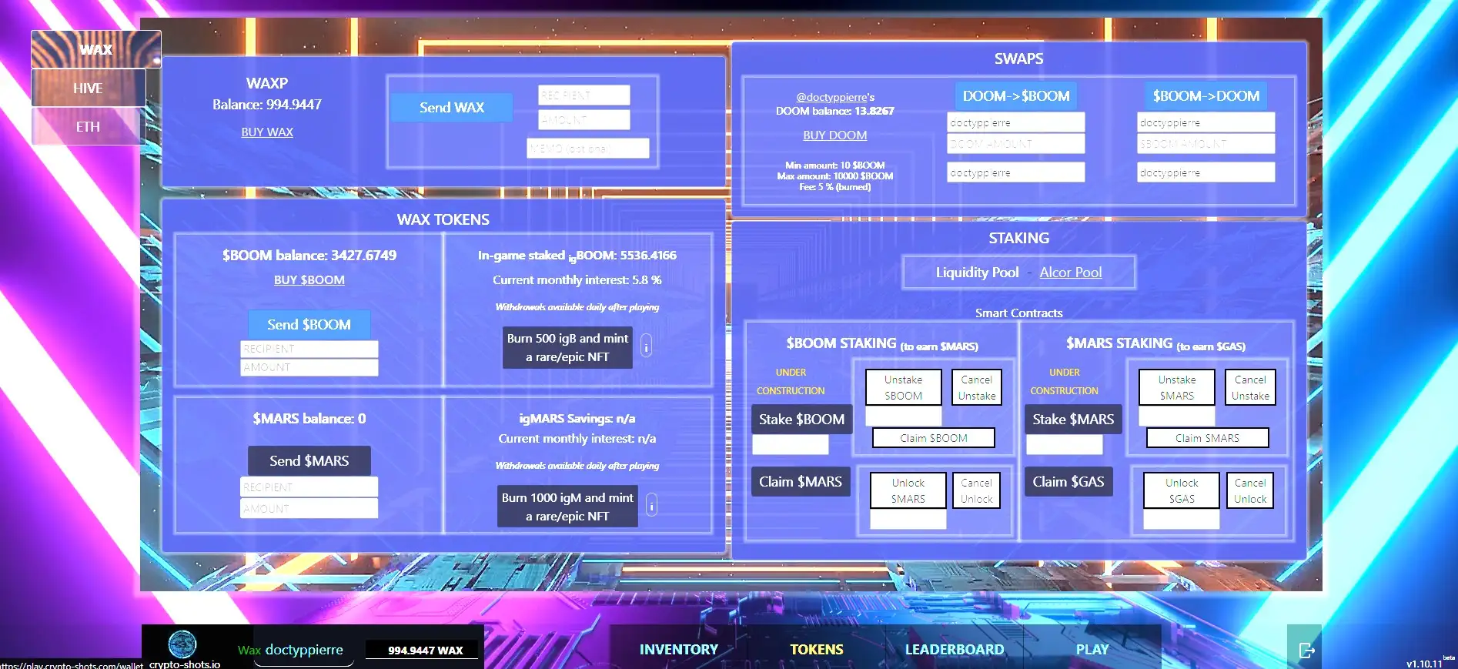Click the Claim $GAS button

[1068, 482]
